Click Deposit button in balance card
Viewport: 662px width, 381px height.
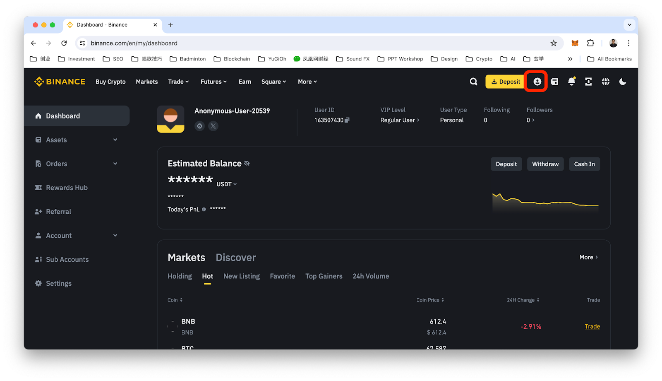[x=506, y=164]
